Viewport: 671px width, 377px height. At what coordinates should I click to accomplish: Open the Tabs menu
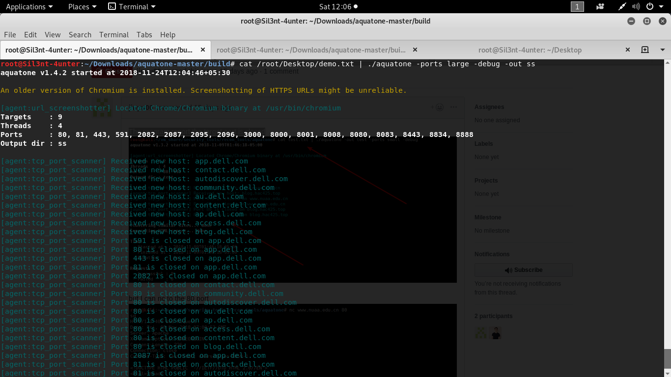click(144, 34)
